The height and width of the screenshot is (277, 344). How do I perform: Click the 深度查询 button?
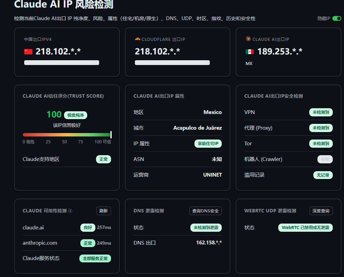(x=321, y=211)
